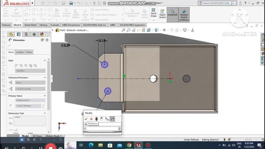Collapse the Primary Value section
Screen dimensions: 265x149
(45, 96)
